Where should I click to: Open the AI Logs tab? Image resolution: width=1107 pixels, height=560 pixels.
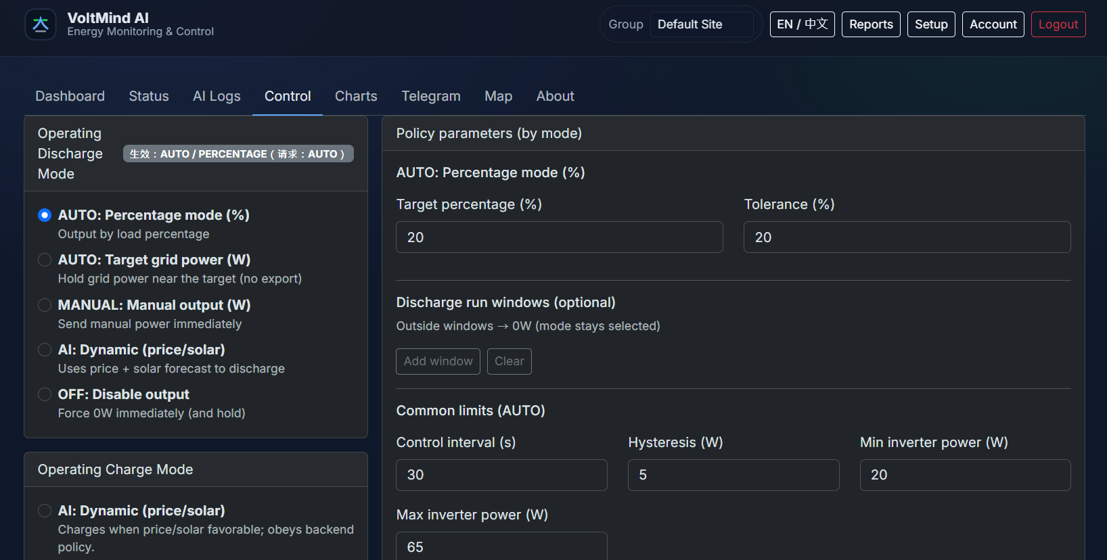(217, 96)
